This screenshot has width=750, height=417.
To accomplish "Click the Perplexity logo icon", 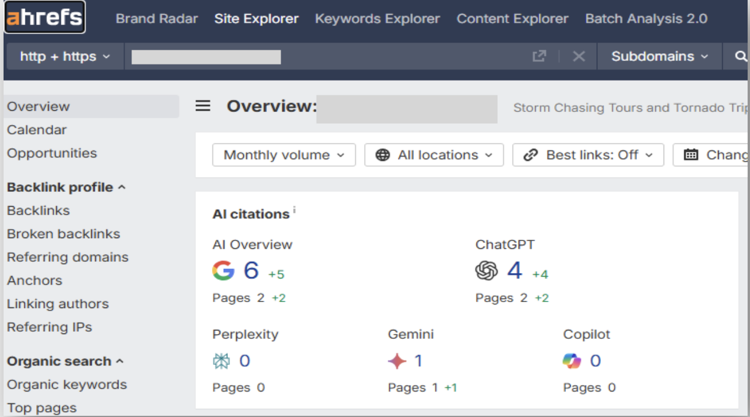I will (221, 361).
